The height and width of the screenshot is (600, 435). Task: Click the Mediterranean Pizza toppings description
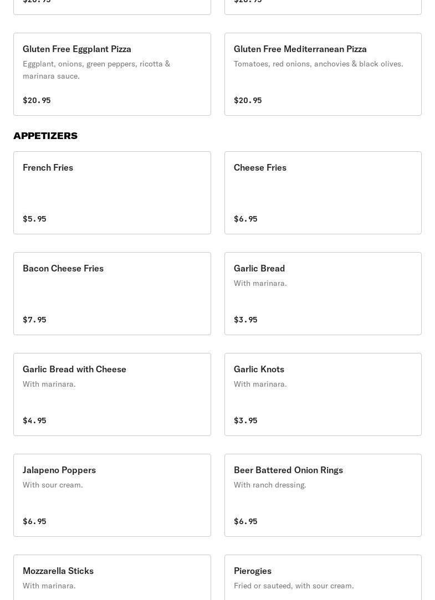coord(318,64)
